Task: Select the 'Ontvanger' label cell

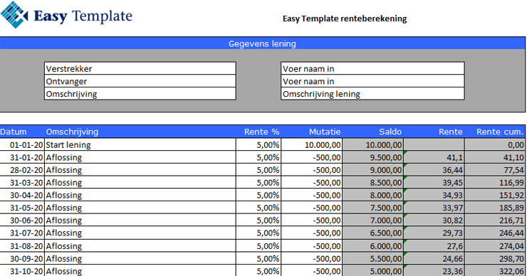Action: click(140, 81)
